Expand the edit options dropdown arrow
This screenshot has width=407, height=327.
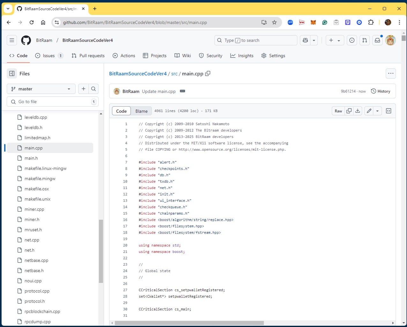click(x=377, y=111)
